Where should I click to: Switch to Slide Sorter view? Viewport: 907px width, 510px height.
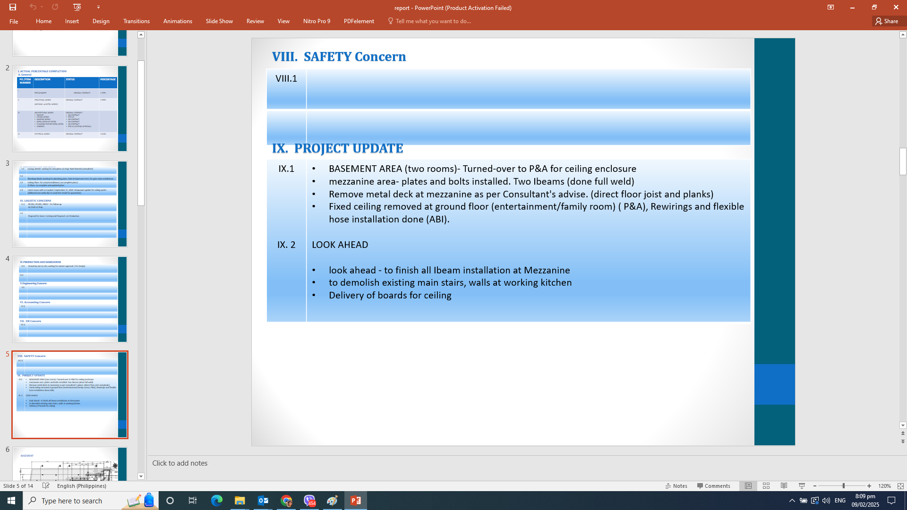[x=766, y=486]
